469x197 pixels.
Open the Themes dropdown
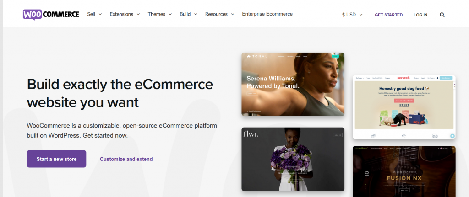tap(160, 14)
